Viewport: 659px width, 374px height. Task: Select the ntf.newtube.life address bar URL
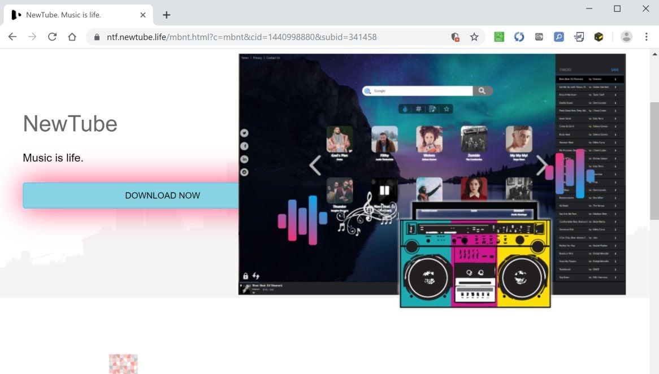242,37
